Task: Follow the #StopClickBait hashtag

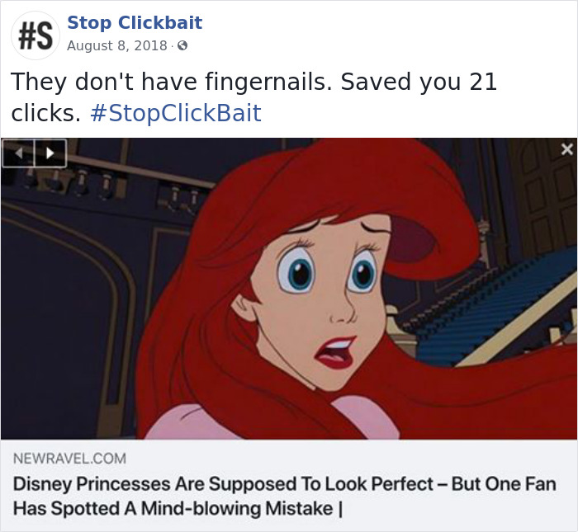Action: (x=174, y=113)
